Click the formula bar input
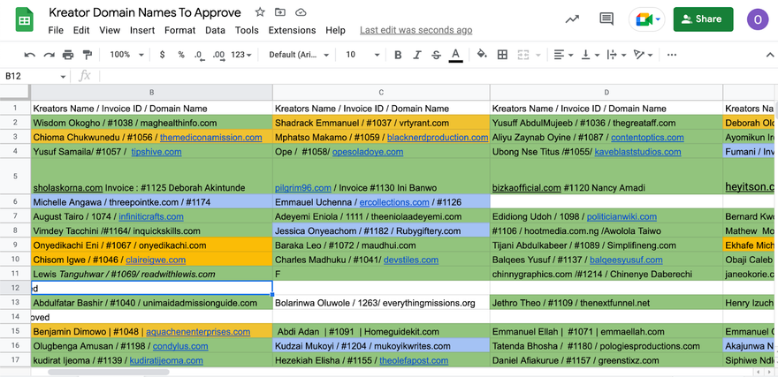778x377 pixels. coord(437,76)
